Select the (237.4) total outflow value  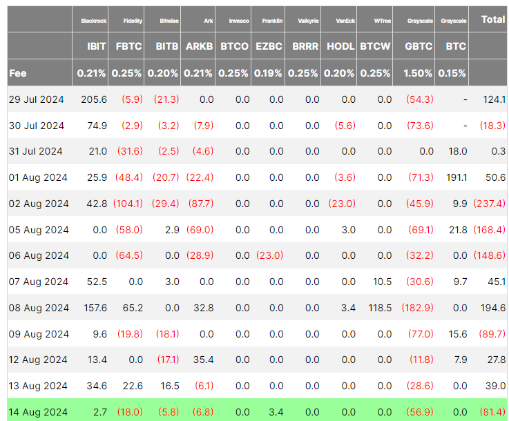[489, 204]
